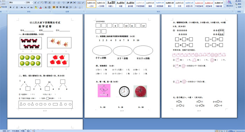Apply the 正文 normal style

coord(91,4)
